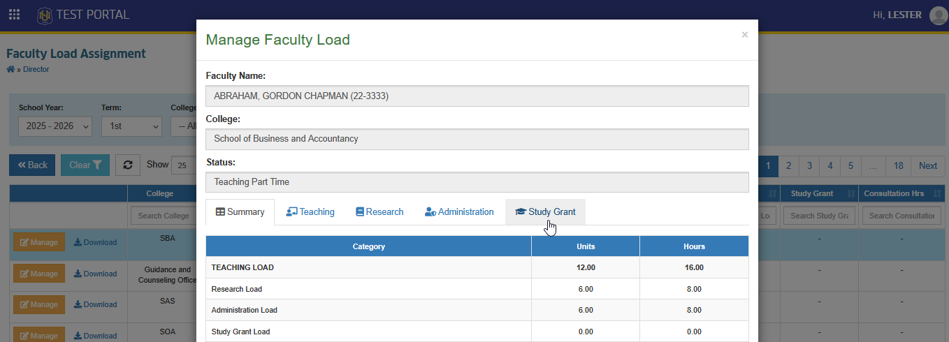Viewport: 949px width, 342px height.
Task: Click Manage for the SAS row
Action: click(x=39, y=304)
